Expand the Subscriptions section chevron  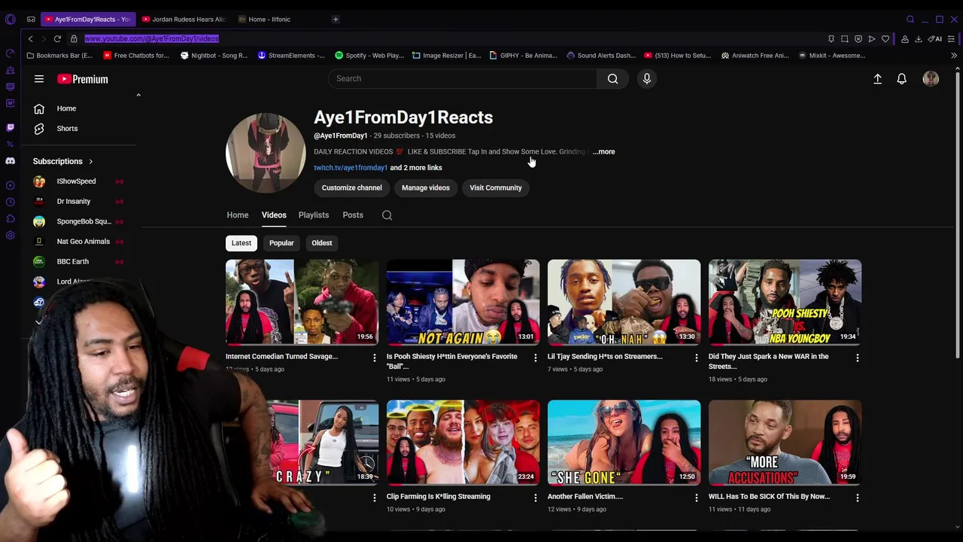pyautogui.click(x=91, y=161)
